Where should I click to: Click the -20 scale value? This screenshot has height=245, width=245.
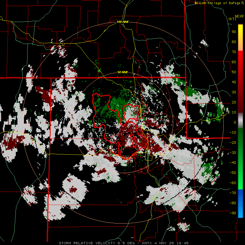pyautogui.click(x=233, y=143)
